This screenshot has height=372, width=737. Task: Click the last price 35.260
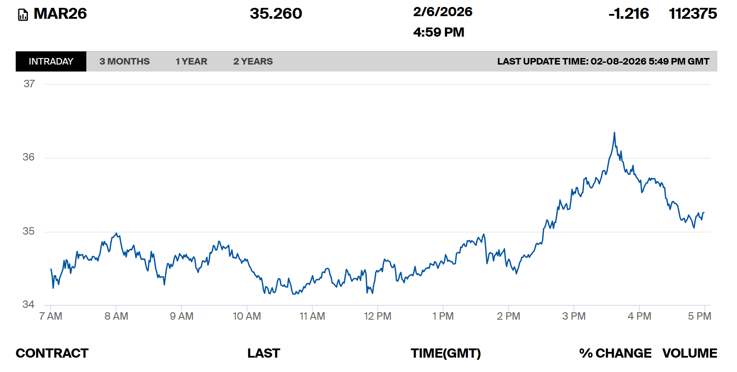tap(276, 14)
